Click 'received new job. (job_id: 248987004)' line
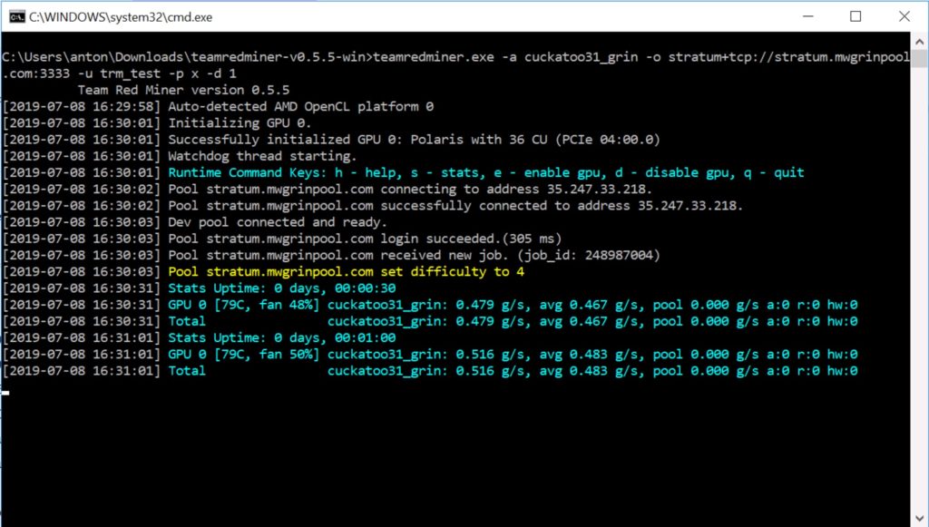The width and height of the screenshot is (929, 527). click(x=331, y=256)
